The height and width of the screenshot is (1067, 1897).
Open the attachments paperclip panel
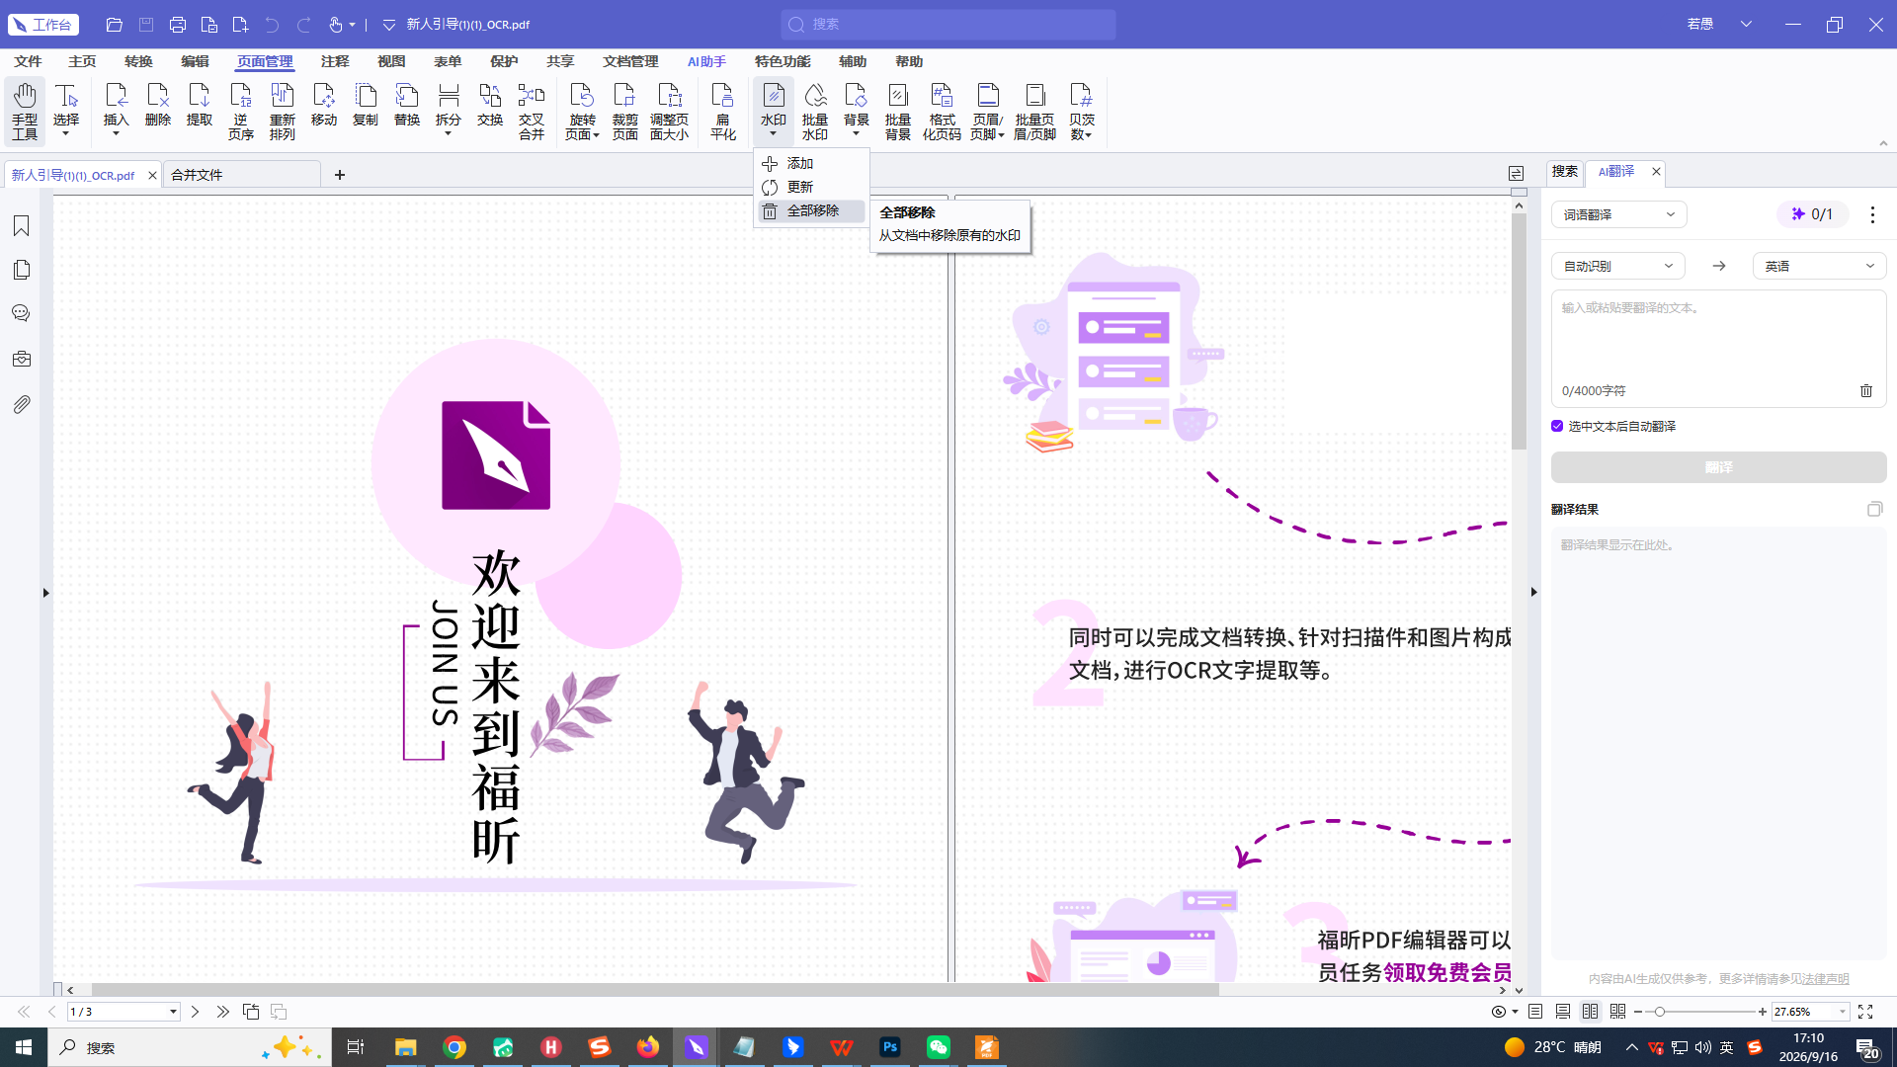coord(21,404)
